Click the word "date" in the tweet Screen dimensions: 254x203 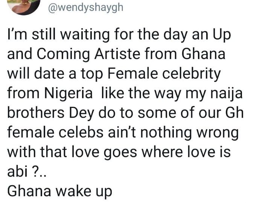coord(49,74)
